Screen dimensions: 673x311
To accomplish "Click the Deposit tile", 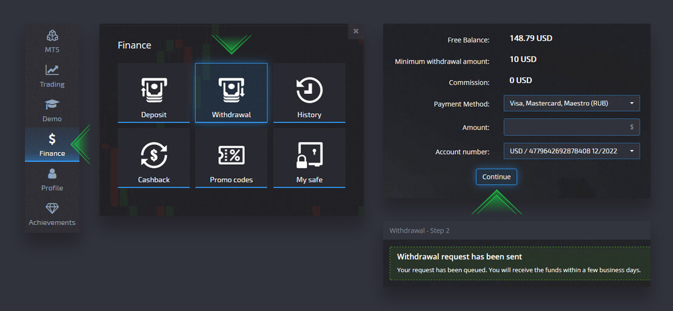I will pos(153,93).
